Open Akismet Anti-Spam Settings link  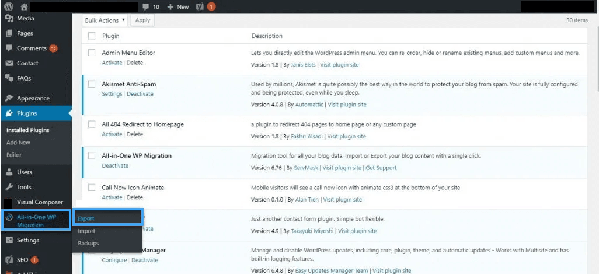tap(112, 94)
